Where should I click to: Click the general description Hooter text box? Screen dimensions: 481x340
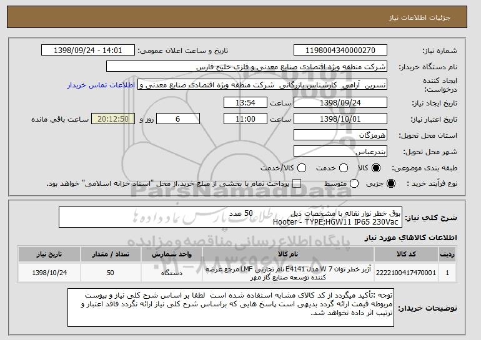point(230,218)
